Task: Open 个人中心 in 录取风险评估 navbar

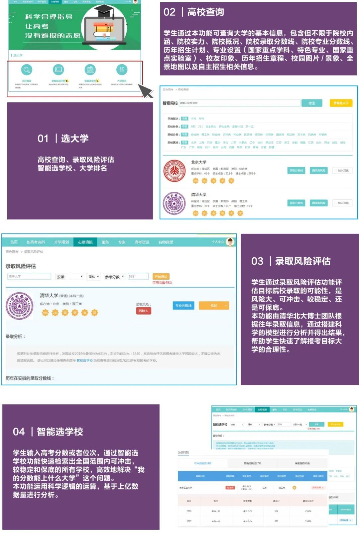Action: tap(218, 242)
